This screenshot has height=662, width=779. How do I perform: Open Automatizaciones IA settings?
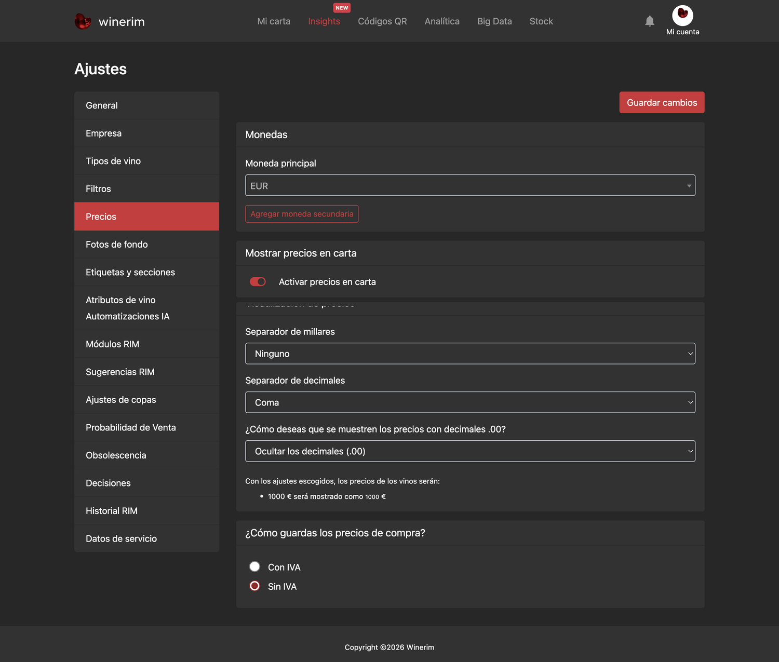[x=128, y=316]
